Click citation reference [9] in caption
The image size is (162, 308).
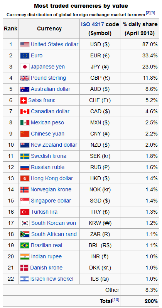(153, 13)
